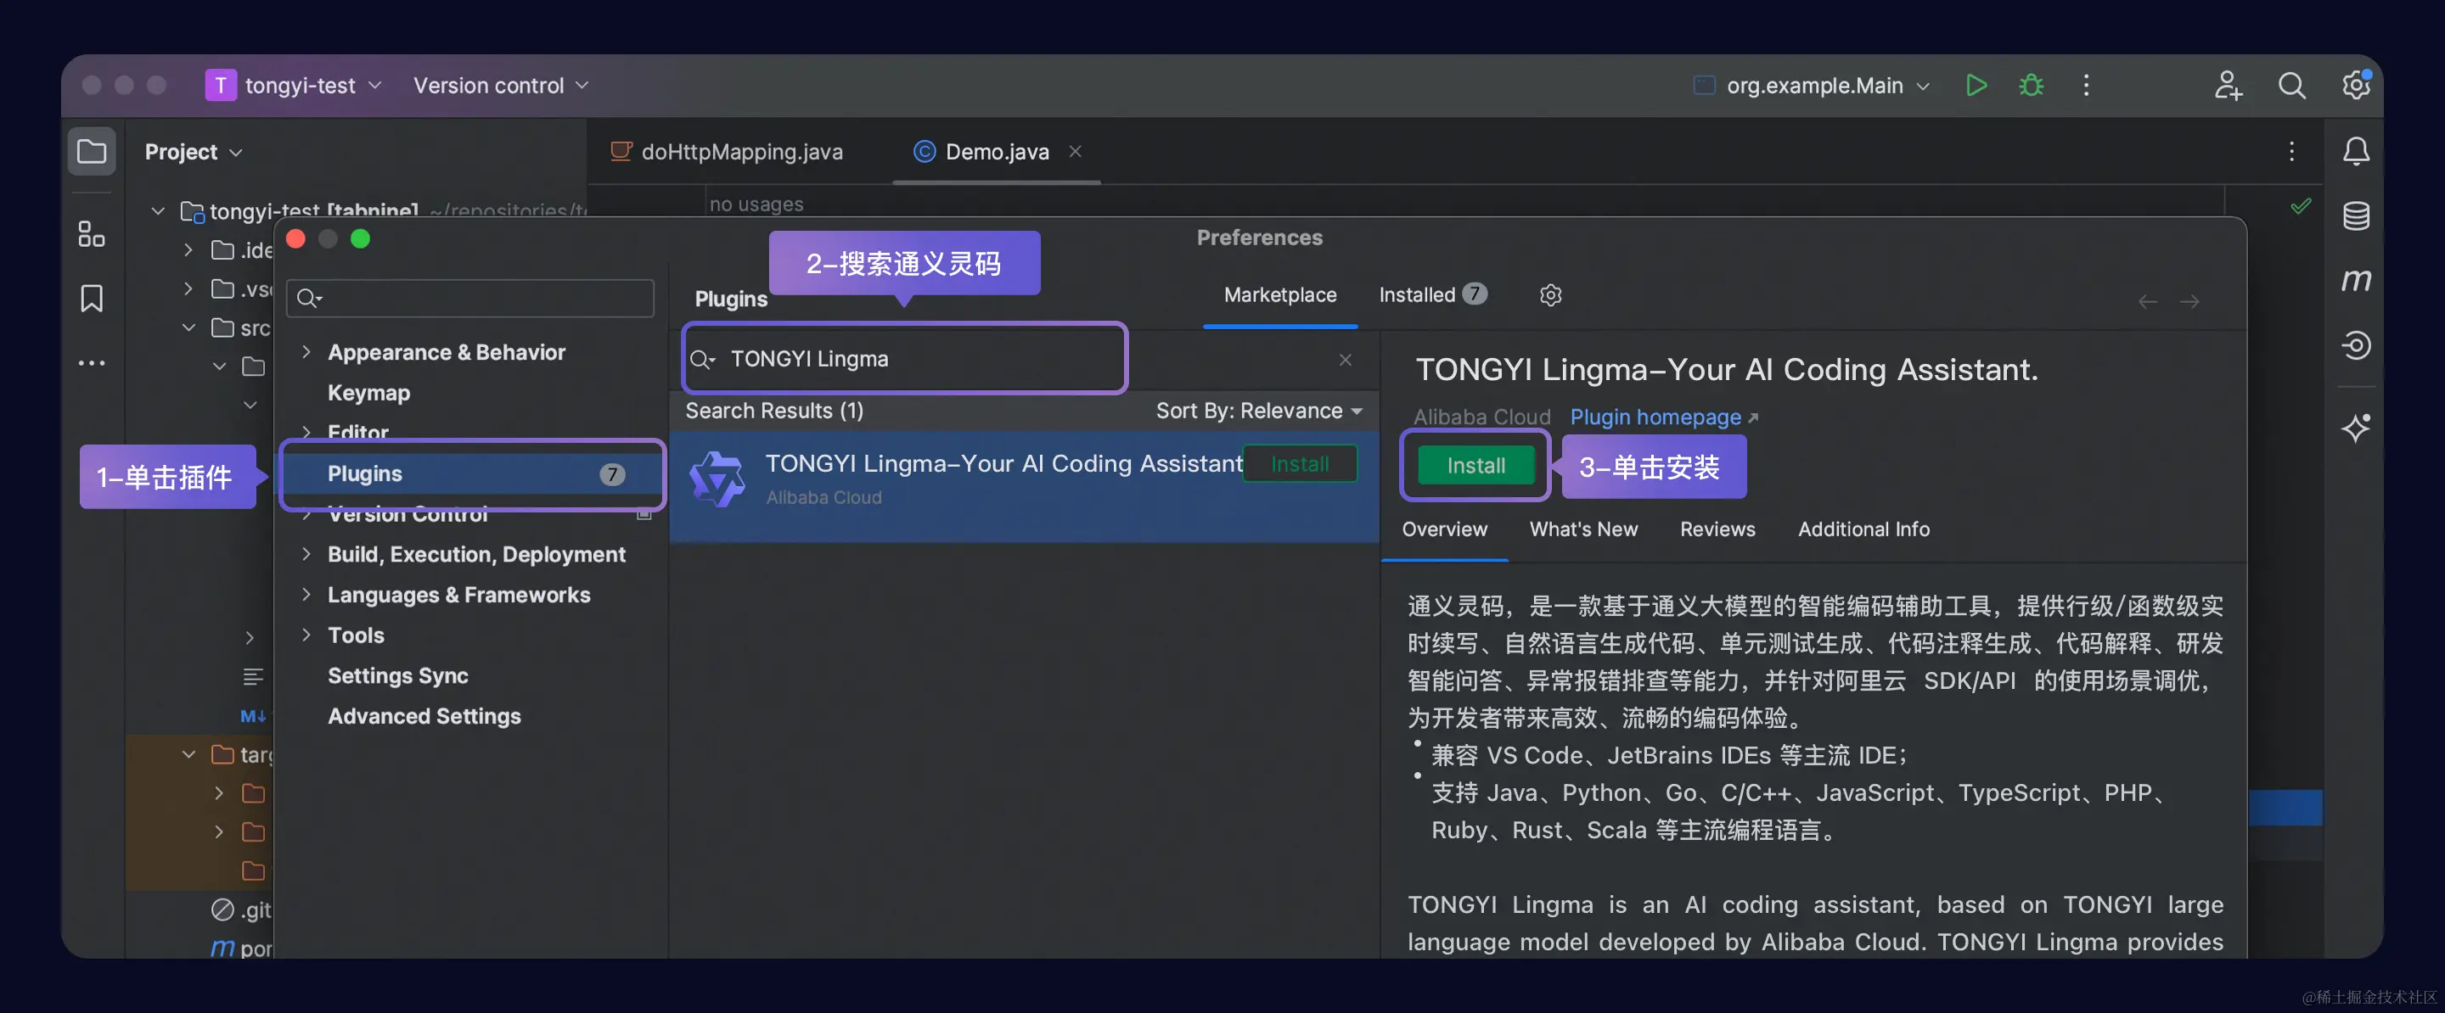Click the Debug bug icon
This screenshot has height=1013, width=2445.
coord(2032,86)
